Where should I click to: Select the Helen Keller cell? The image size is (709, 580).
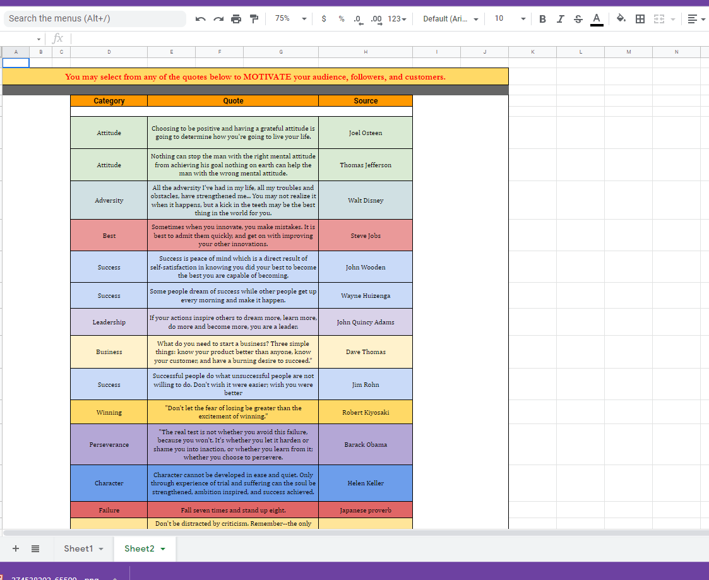pyautogui.click(x=366, y=483)
